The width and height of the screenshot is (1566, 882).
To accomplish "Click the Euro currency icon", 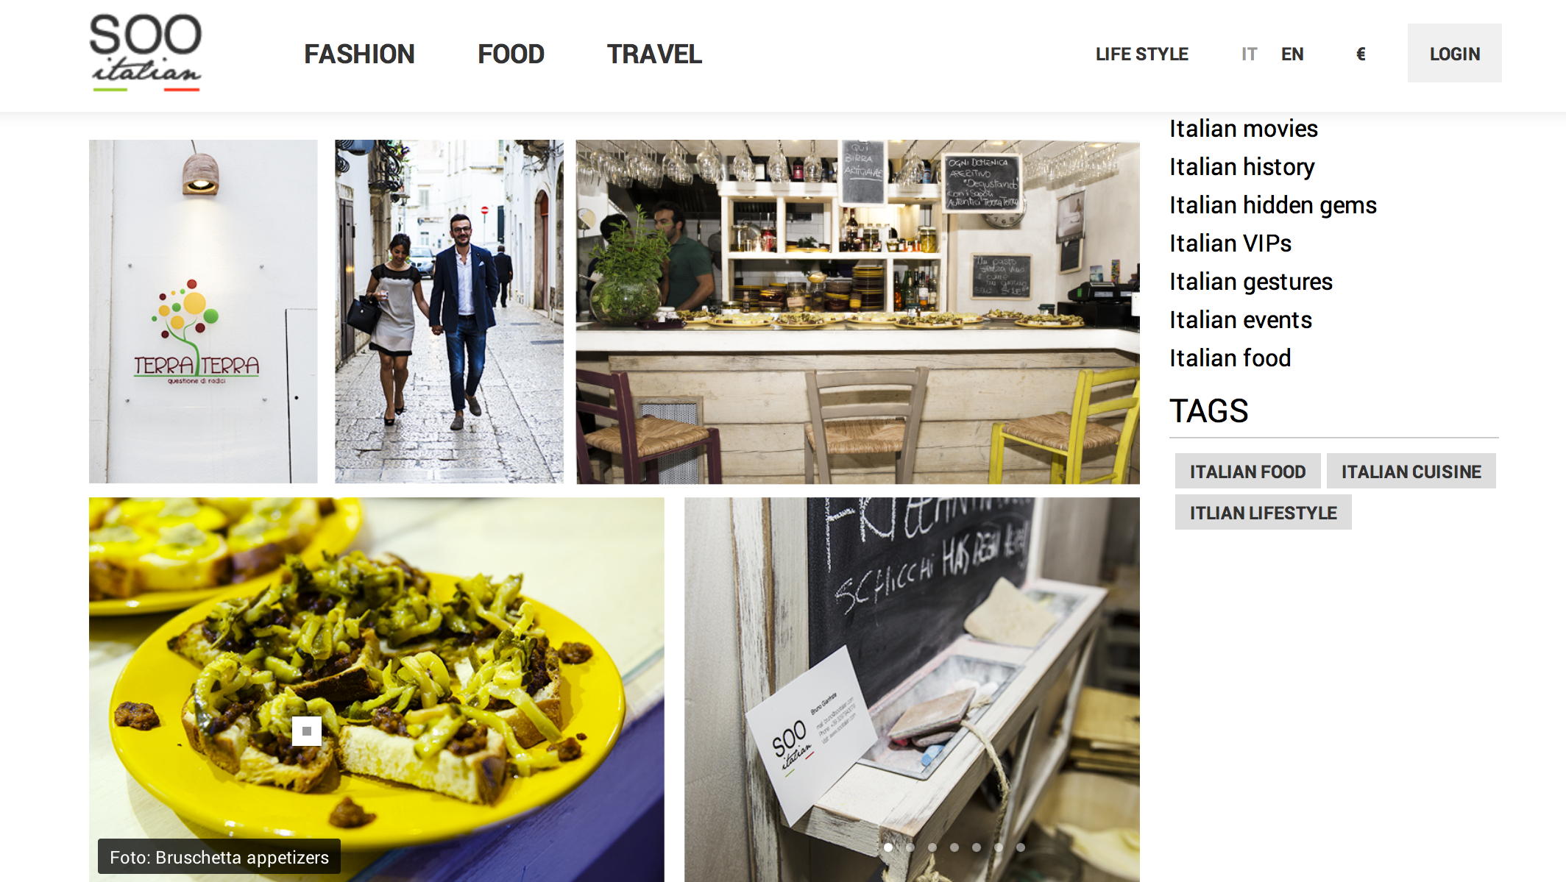I will tap(1361, 54).
